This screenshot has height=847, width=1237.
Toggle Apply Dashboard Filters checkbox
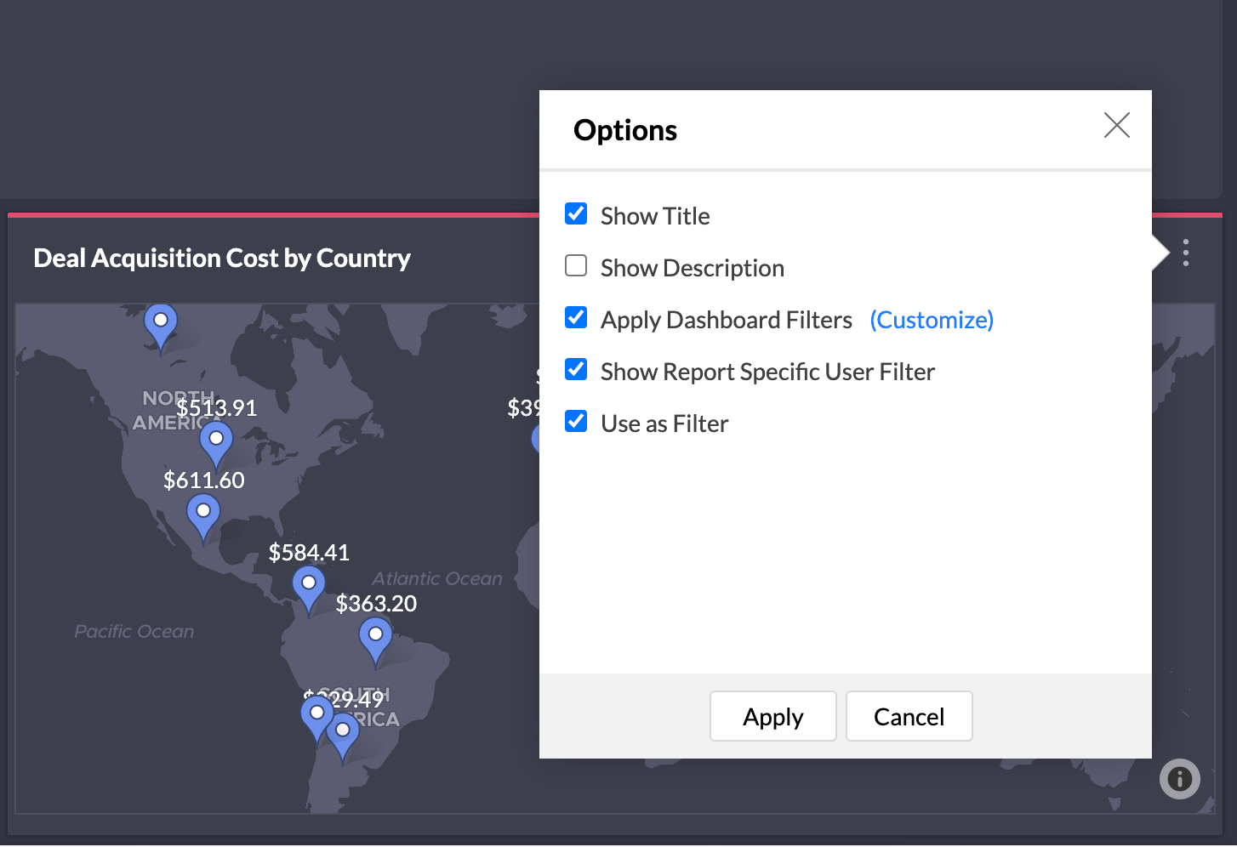[x=576, y=317]
